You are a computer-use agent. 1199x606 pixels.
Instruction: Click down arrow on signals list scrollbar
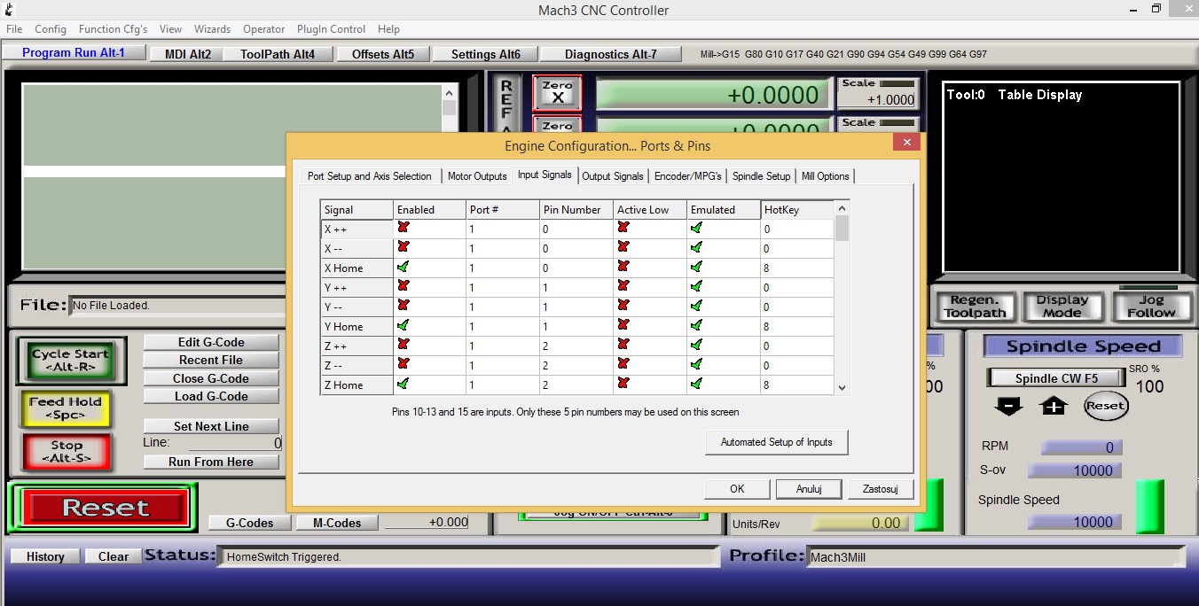coord(842,387)
